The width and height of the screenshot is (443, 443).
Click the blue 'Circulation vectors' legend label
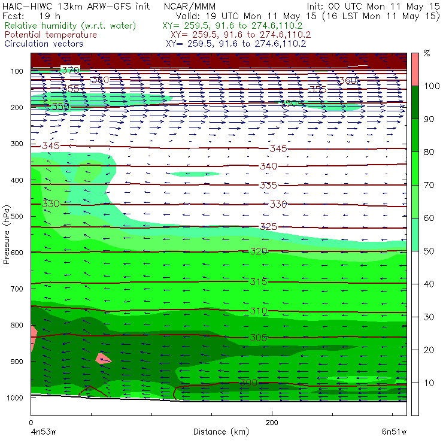tap(44, 44)
